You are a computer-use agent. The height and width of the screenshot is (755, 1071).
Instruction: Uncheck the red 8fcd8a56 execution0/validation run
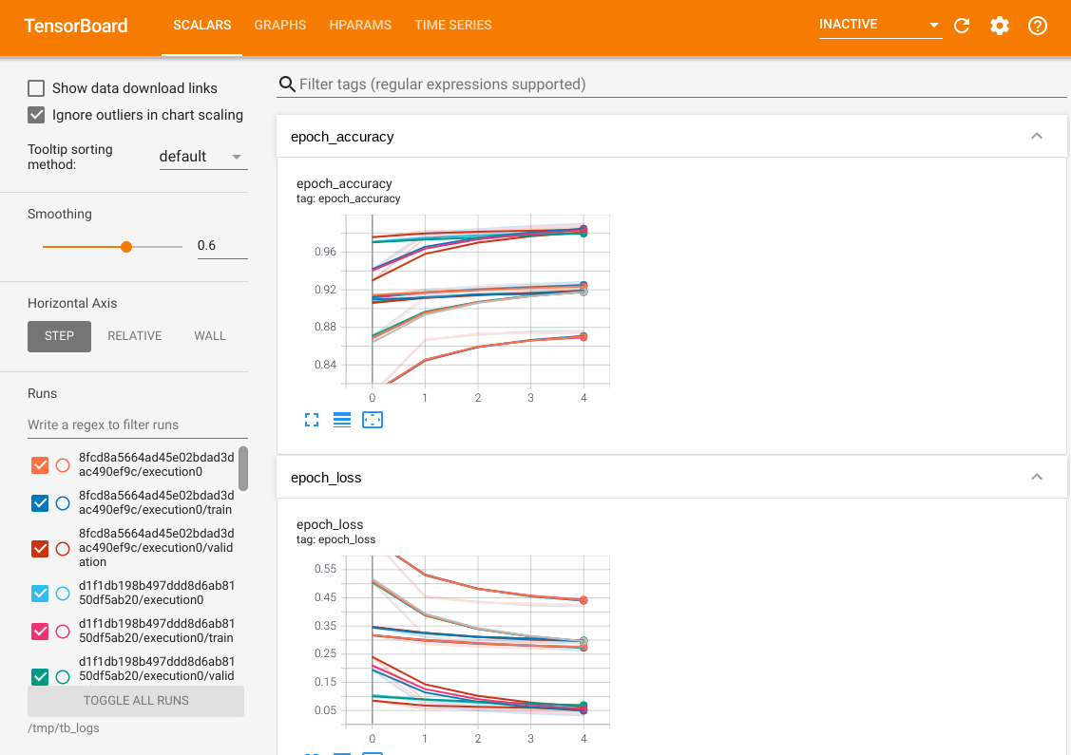40,548
